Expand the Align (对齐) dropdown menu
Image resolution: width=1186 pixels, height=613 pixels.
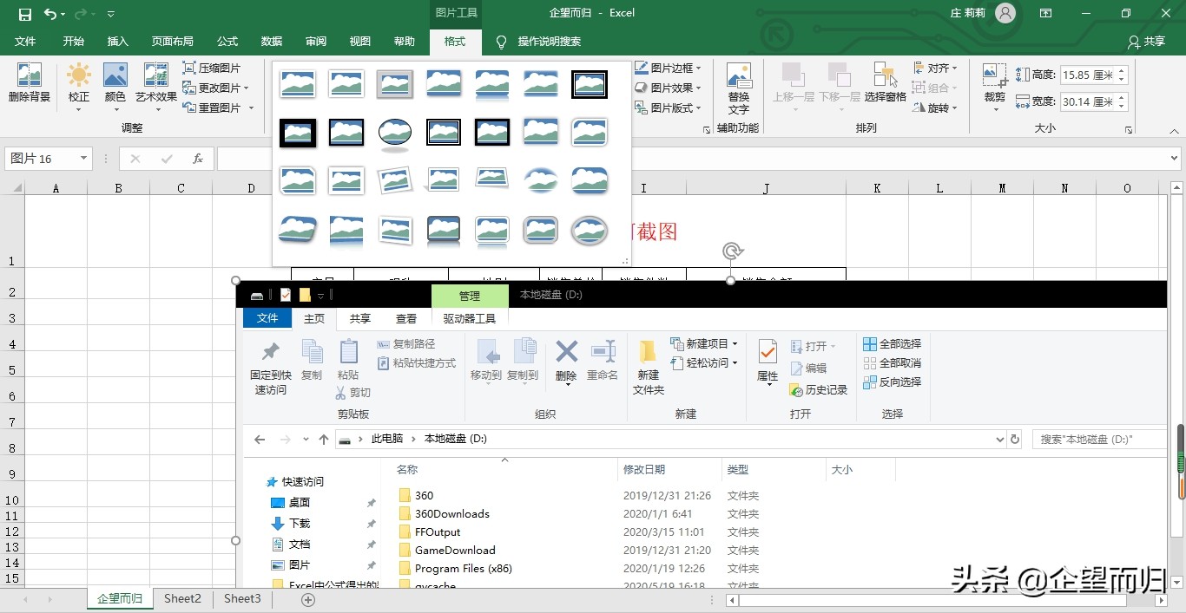[937, 68]
